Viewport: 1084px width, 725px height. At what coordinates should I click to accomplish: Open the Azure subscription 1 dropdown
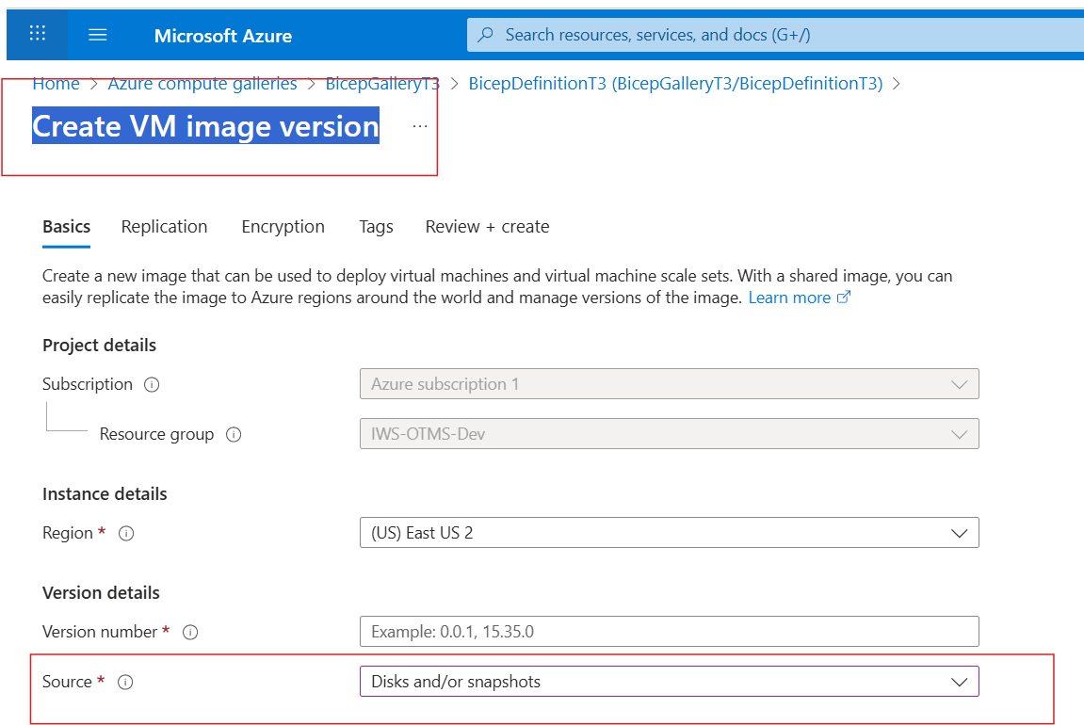click(670, 384)
